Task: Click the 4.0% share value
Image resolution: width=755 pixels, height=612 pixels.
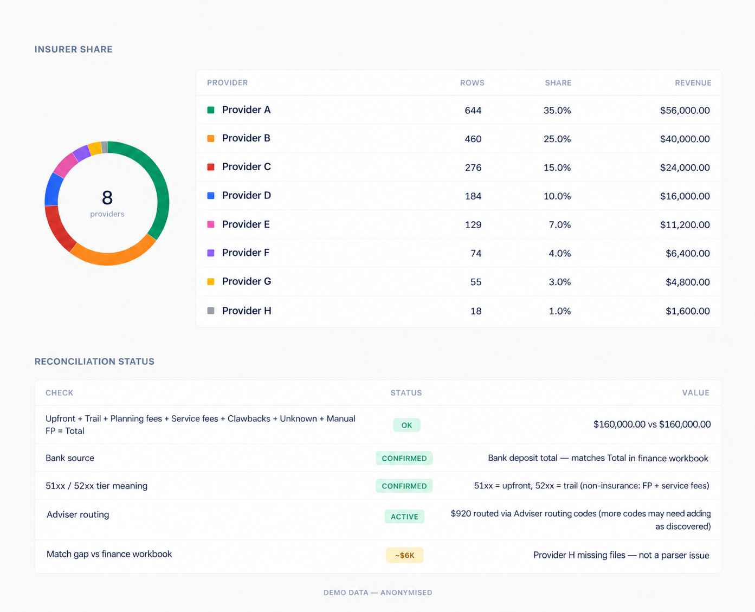Action: pyautogui.click(x=560, y=254)
